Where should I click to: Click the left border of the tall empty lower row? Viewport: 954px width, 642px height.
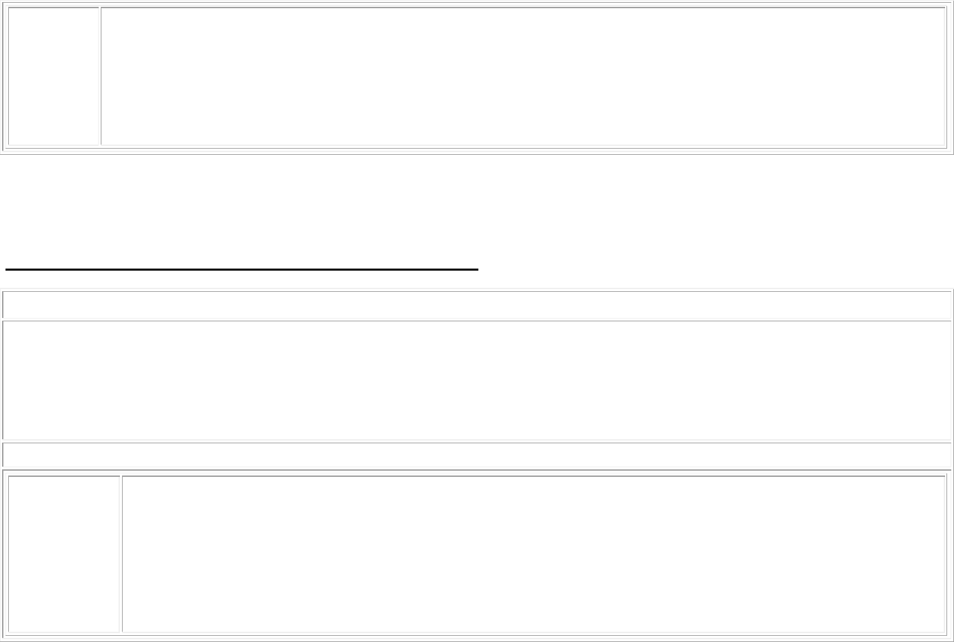point(3,380)
